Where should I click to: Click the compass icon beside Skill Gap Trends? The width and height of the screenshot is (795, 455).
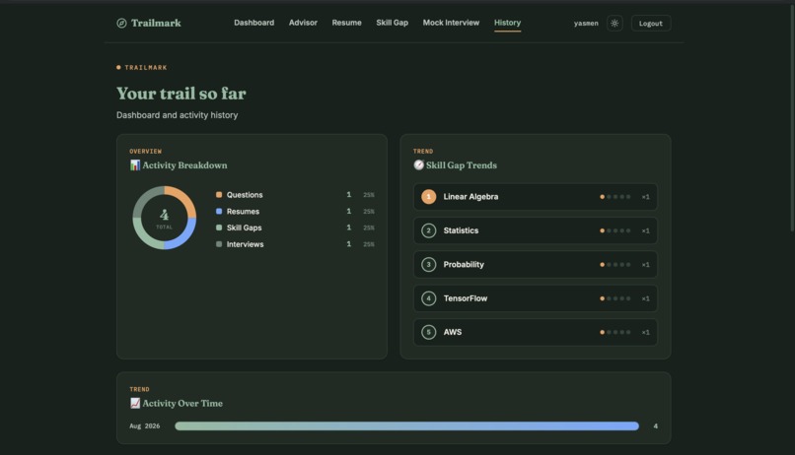[x=418, y=165]
